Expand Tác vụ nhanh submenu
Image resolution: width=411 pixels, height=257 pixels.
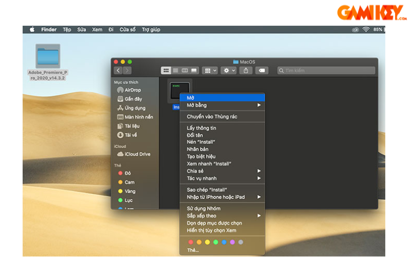222,178
